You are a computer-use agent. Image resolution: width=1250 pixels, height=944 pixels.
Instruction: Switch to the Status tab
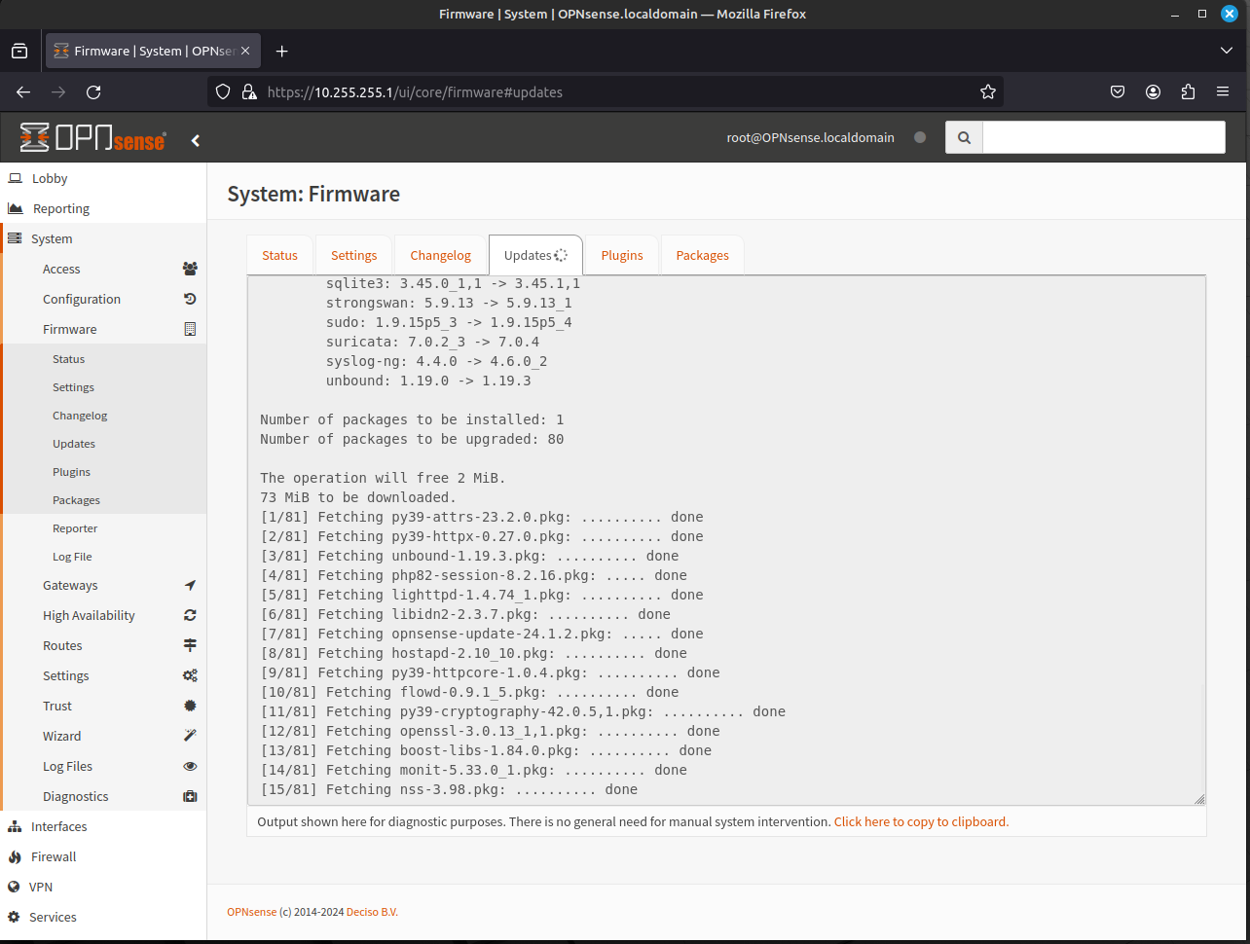279,255
